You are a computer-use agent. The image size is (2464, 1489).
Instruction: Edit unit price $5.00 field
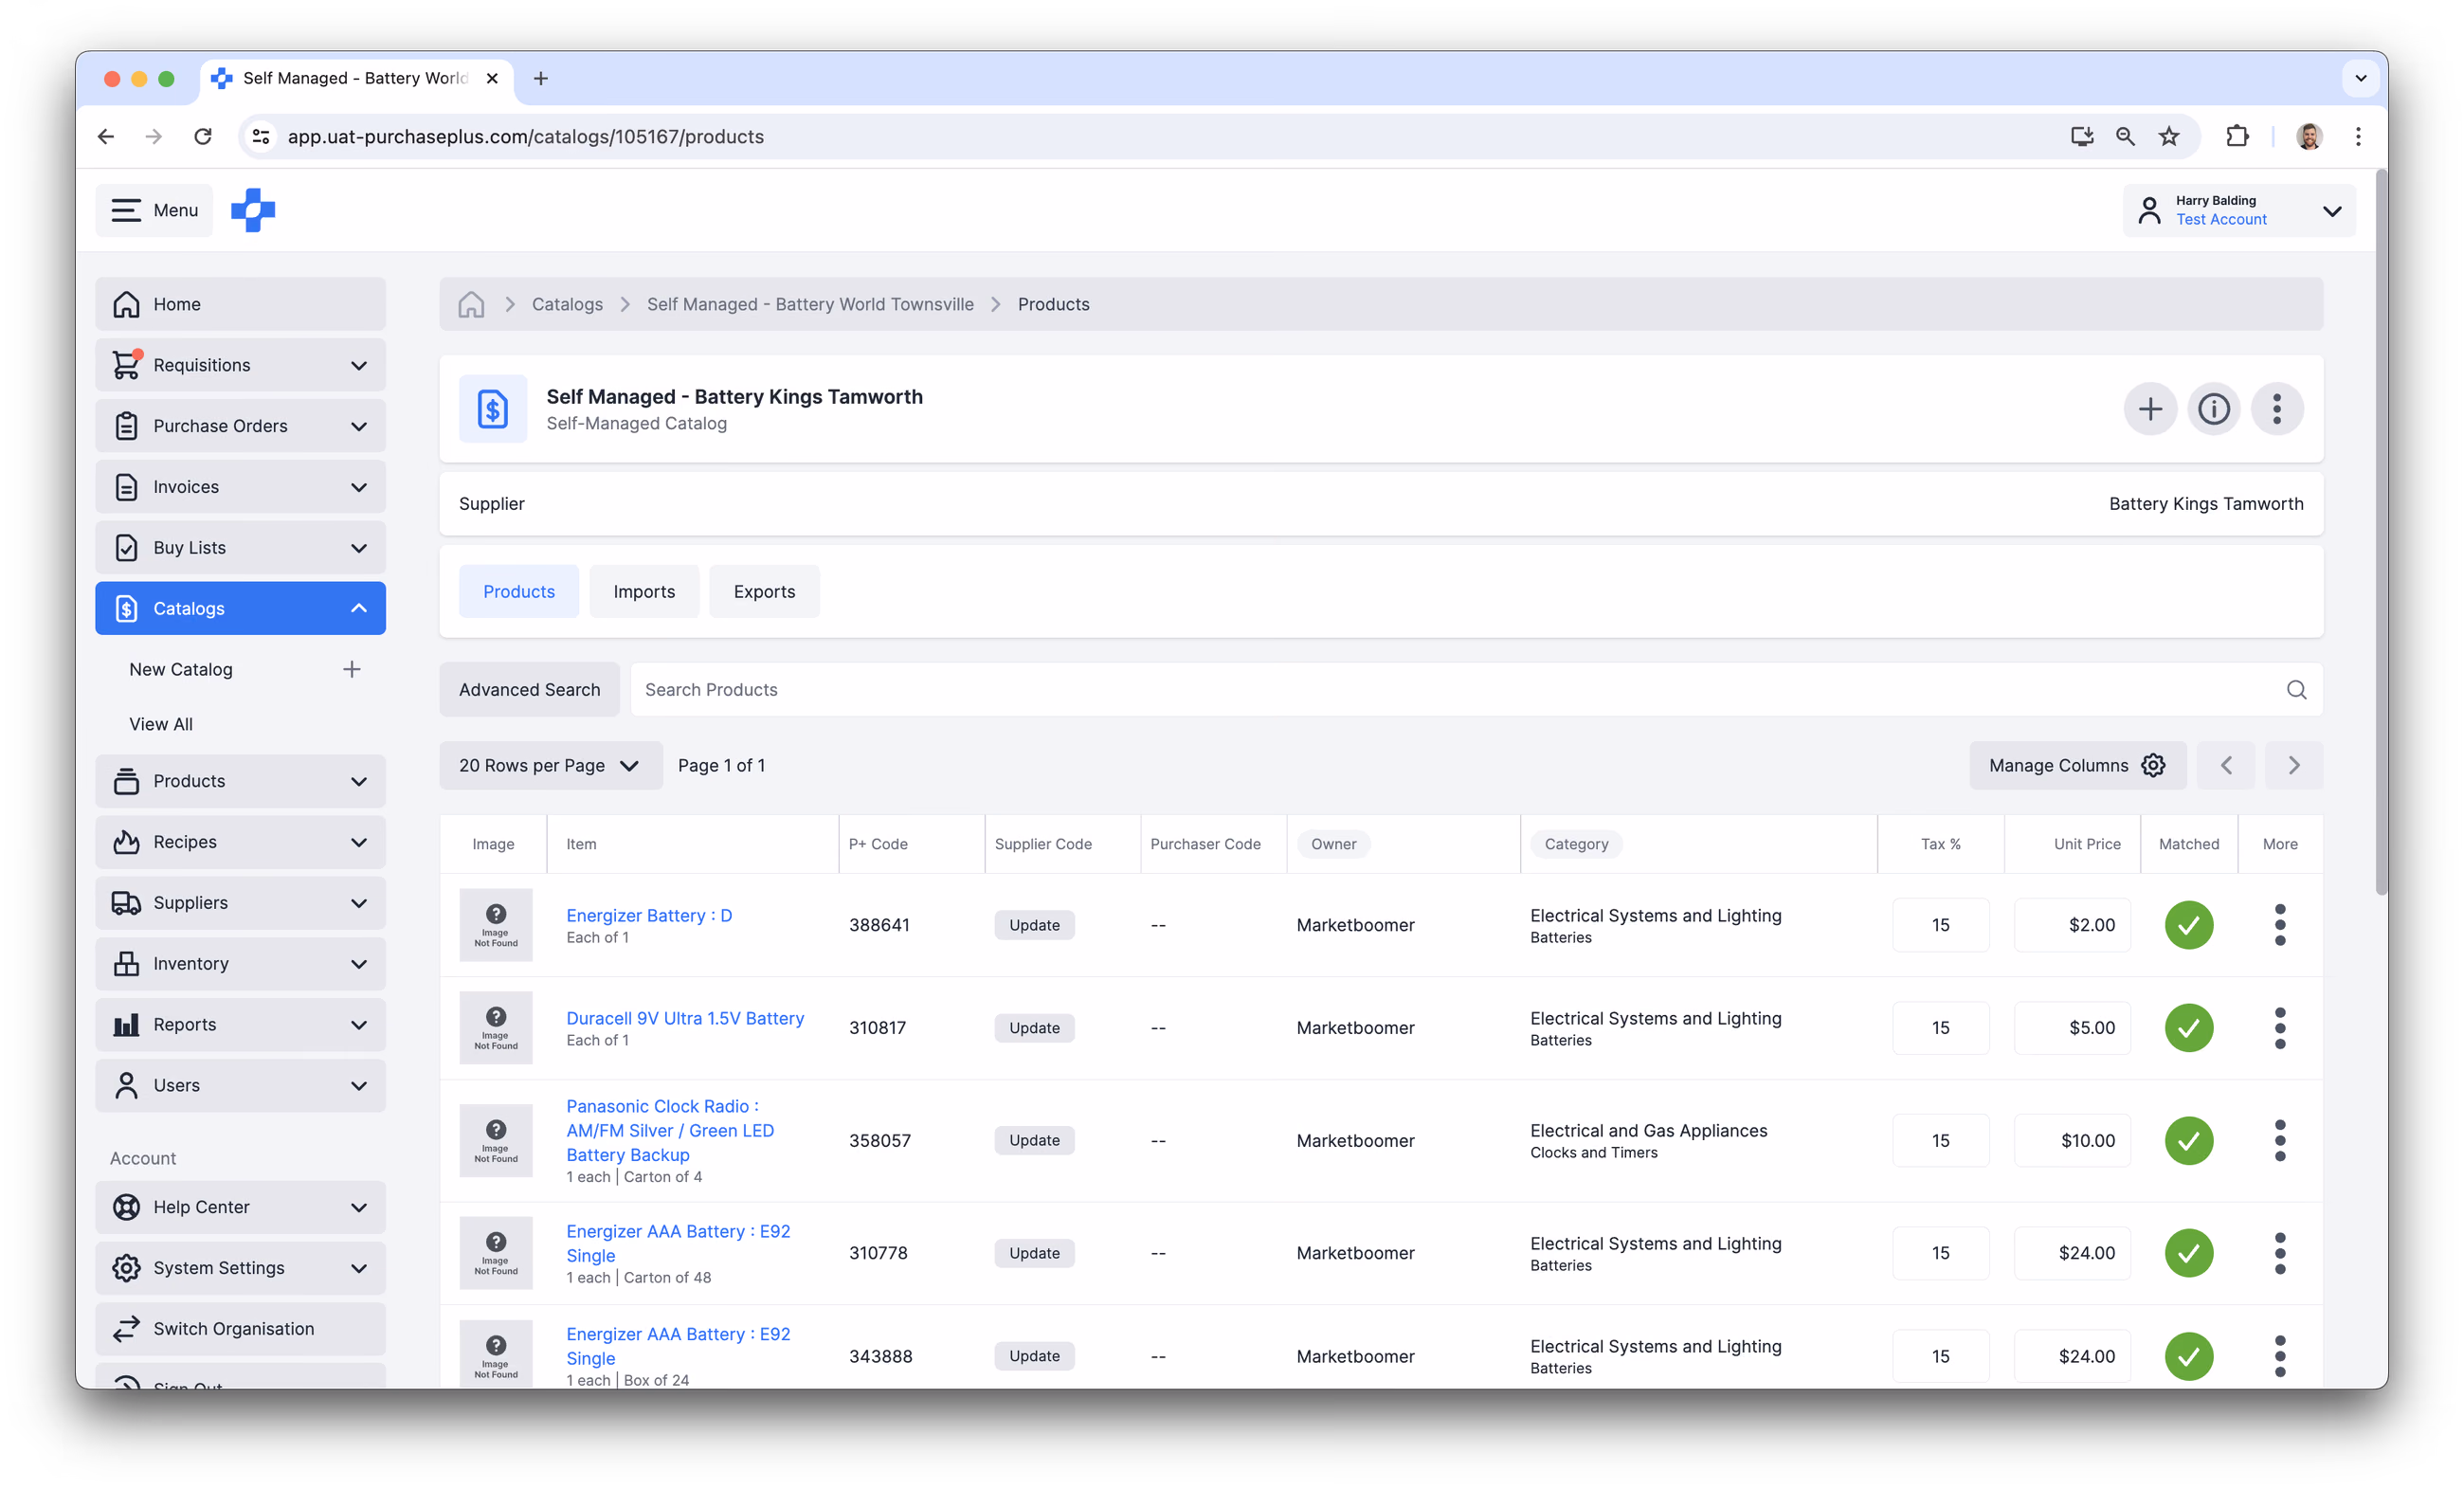(2072, 1028)
